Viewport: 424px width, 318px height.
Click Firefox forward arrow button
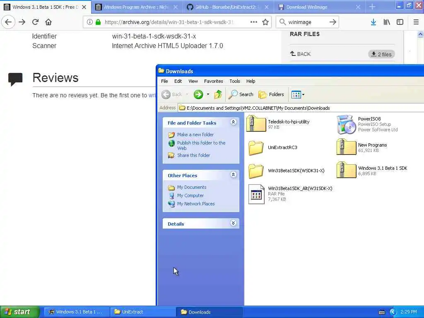(22, 22)
